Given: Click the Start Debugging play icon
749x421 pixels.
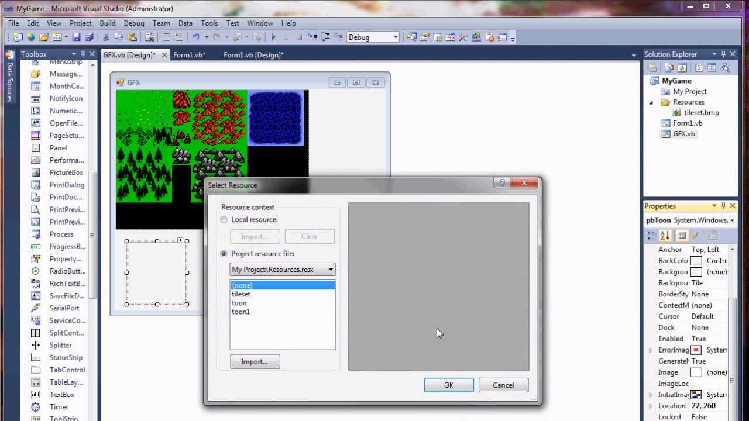Looking at the screenshot, I should 273,37.
